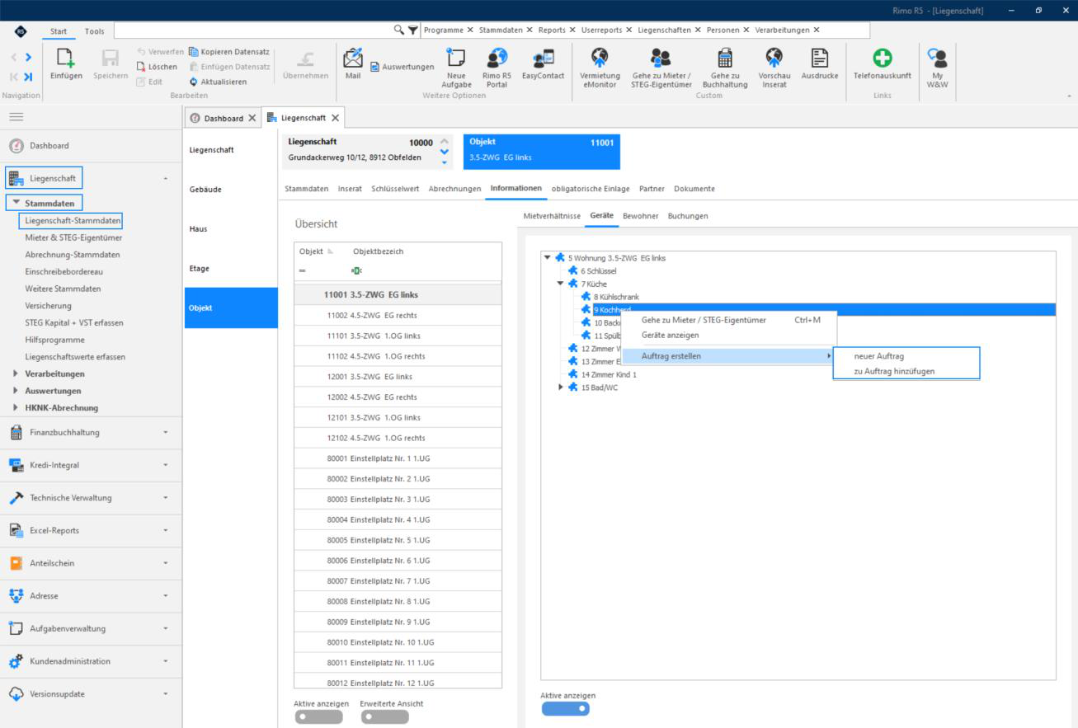This screenshot has width=1078, height=728.
Task: Switch to the Mietverhältnisse tab
Action: pos(552,216)
